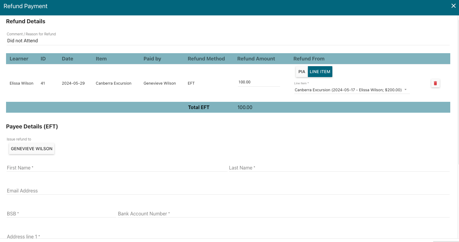
Task: Open the Line Item dropdown
Action: coord(351,90)
